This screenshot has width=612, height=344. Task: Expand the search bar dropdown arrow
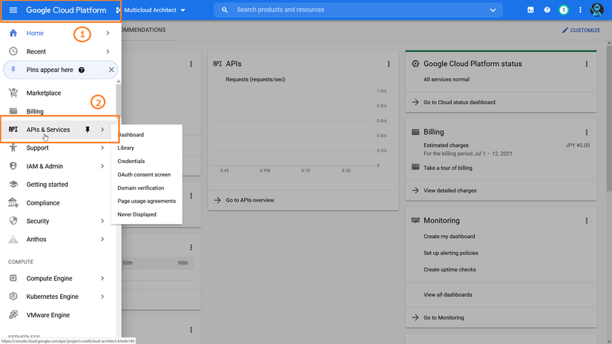pos(493,10)
